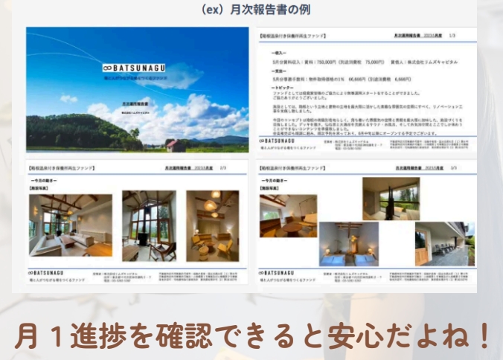Click the 2/3 page number label
This screenshot has width=503, height=360.
222,168
